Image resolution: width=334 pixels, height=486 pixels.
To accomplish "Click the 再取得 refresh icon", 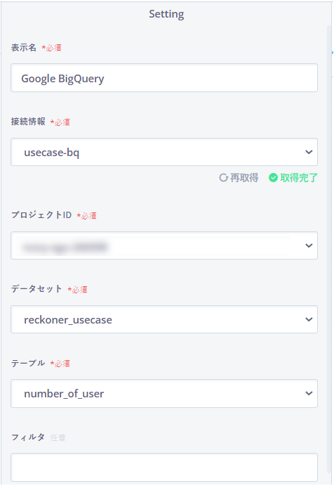I will pyautogui.click(x=223, y=178).
